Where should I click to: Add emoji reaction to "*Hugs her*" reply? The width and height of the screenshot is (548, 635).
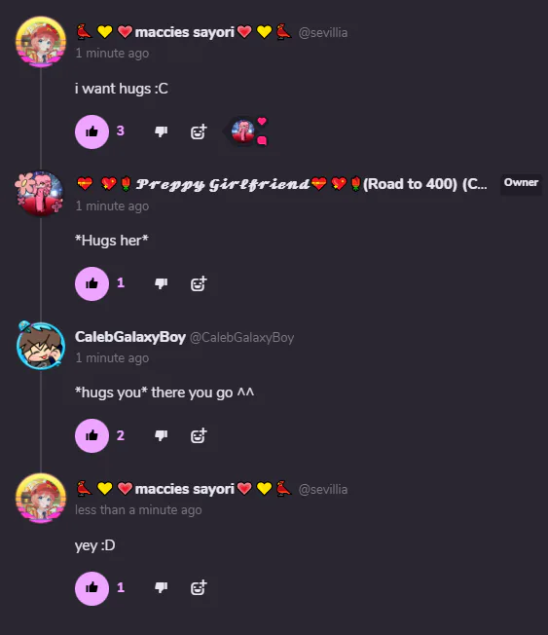click(199, 283)
